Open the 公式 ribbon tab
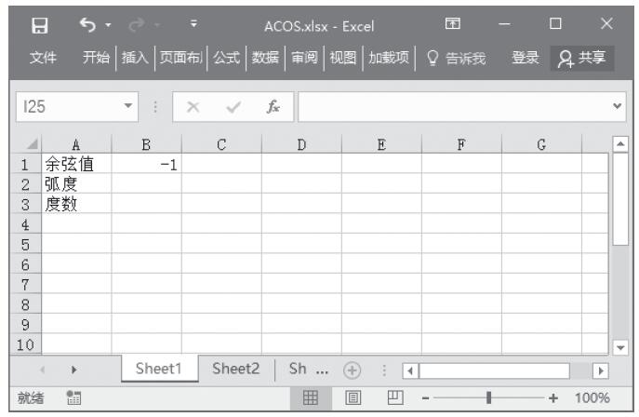639x417 pixels. pos(228,58)
